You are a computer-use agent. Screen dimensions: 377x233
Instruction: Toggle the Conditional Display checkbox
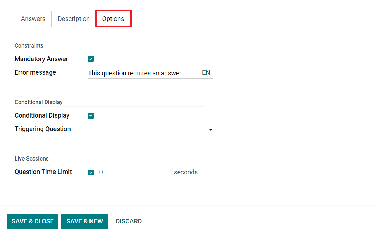click(x=91, y=115)
